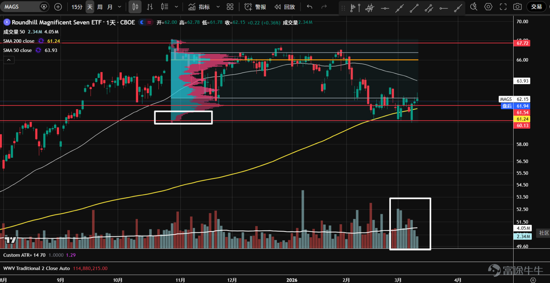The image size is (550, 283).
Task: Click the refresh icon beside SMA 50 close
Action: (x=38, y=50)
